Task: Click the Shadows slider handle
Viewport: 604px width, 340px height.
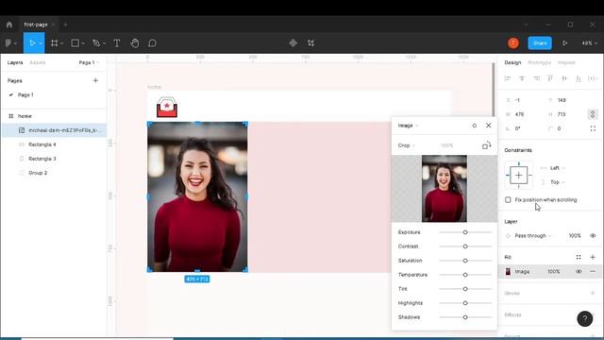Action: pyautogui.click(x=465, y=317)
